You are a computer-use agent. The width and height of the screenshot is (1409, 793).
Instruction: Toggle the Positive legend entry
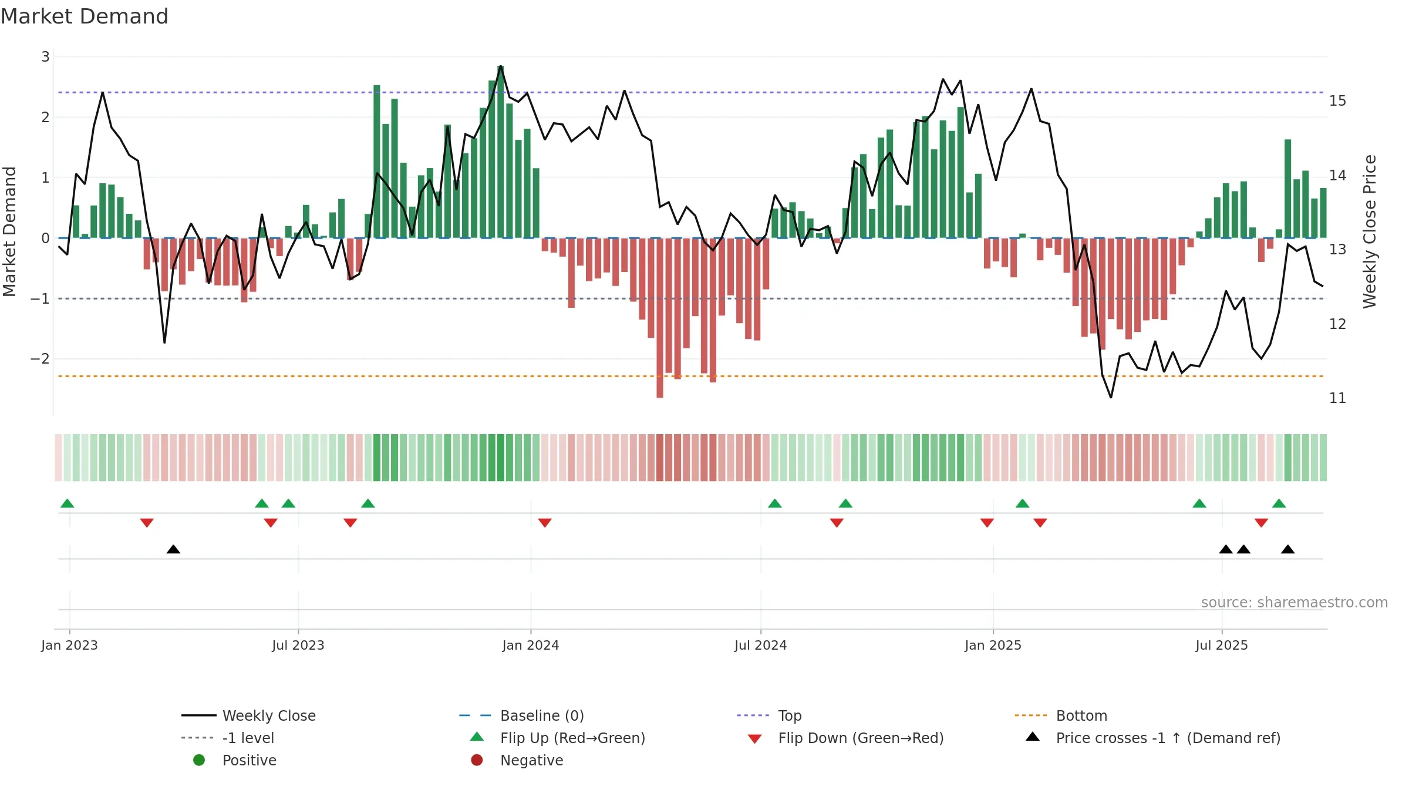235,760
